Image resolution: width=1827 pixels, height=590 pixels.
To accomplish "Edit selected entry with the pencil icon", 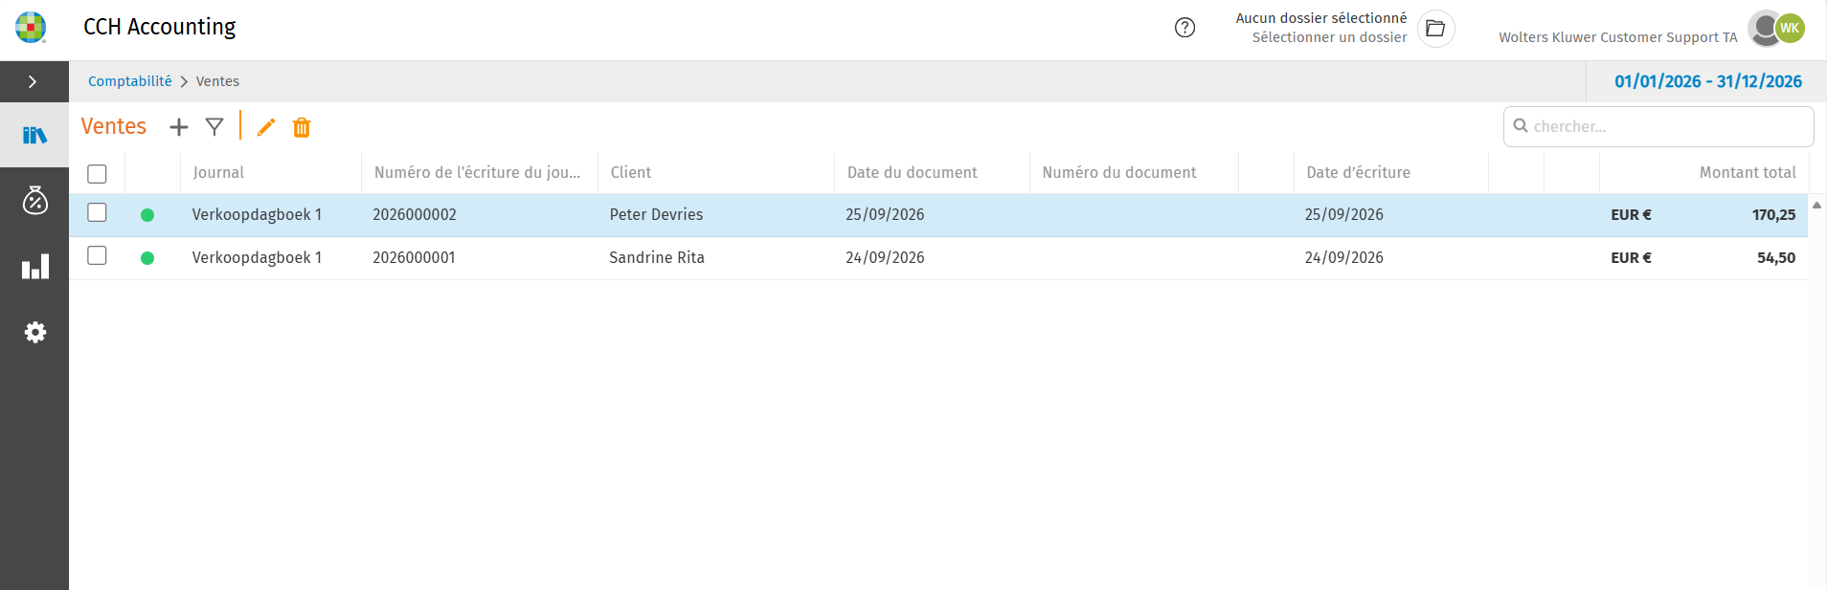I will click(266, 127).
